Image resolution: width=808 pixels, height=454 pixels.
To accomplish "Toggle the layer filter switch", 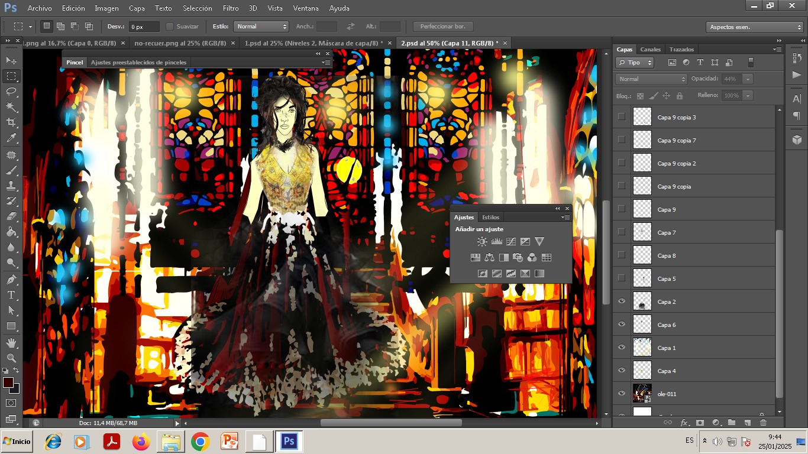I will 751,62.
